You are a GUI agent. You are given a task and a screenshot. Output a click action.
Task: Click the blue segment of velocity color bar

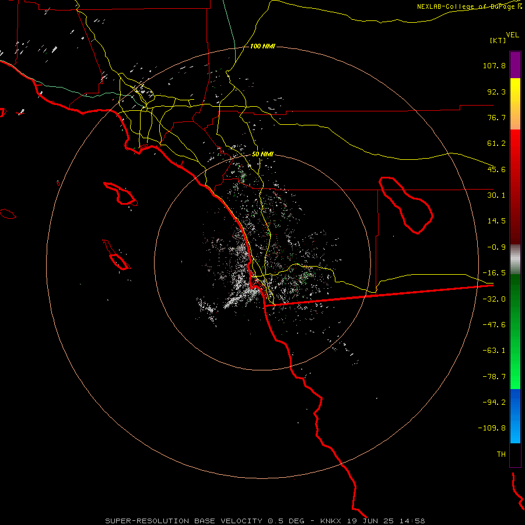point(515,416)
